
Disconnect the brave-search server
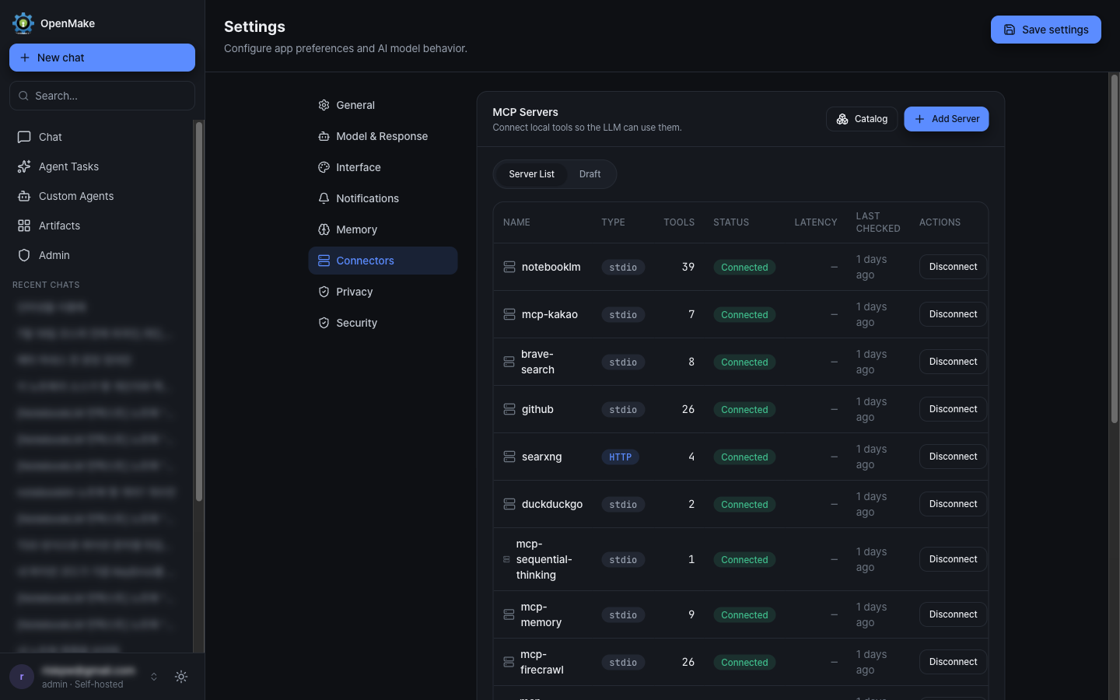click(x=953, y=362)
